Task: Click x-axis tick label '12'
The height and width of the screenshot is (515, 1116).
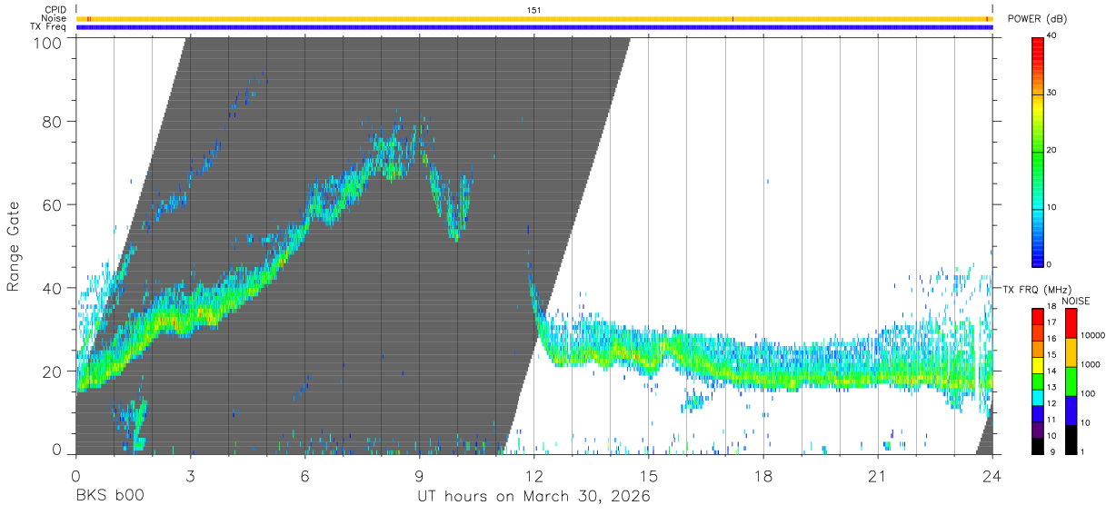Action: point(533,476)
